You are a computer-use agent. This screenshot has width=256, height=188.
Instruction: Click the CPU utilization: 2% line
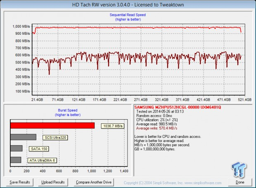(x=157, y=120)
